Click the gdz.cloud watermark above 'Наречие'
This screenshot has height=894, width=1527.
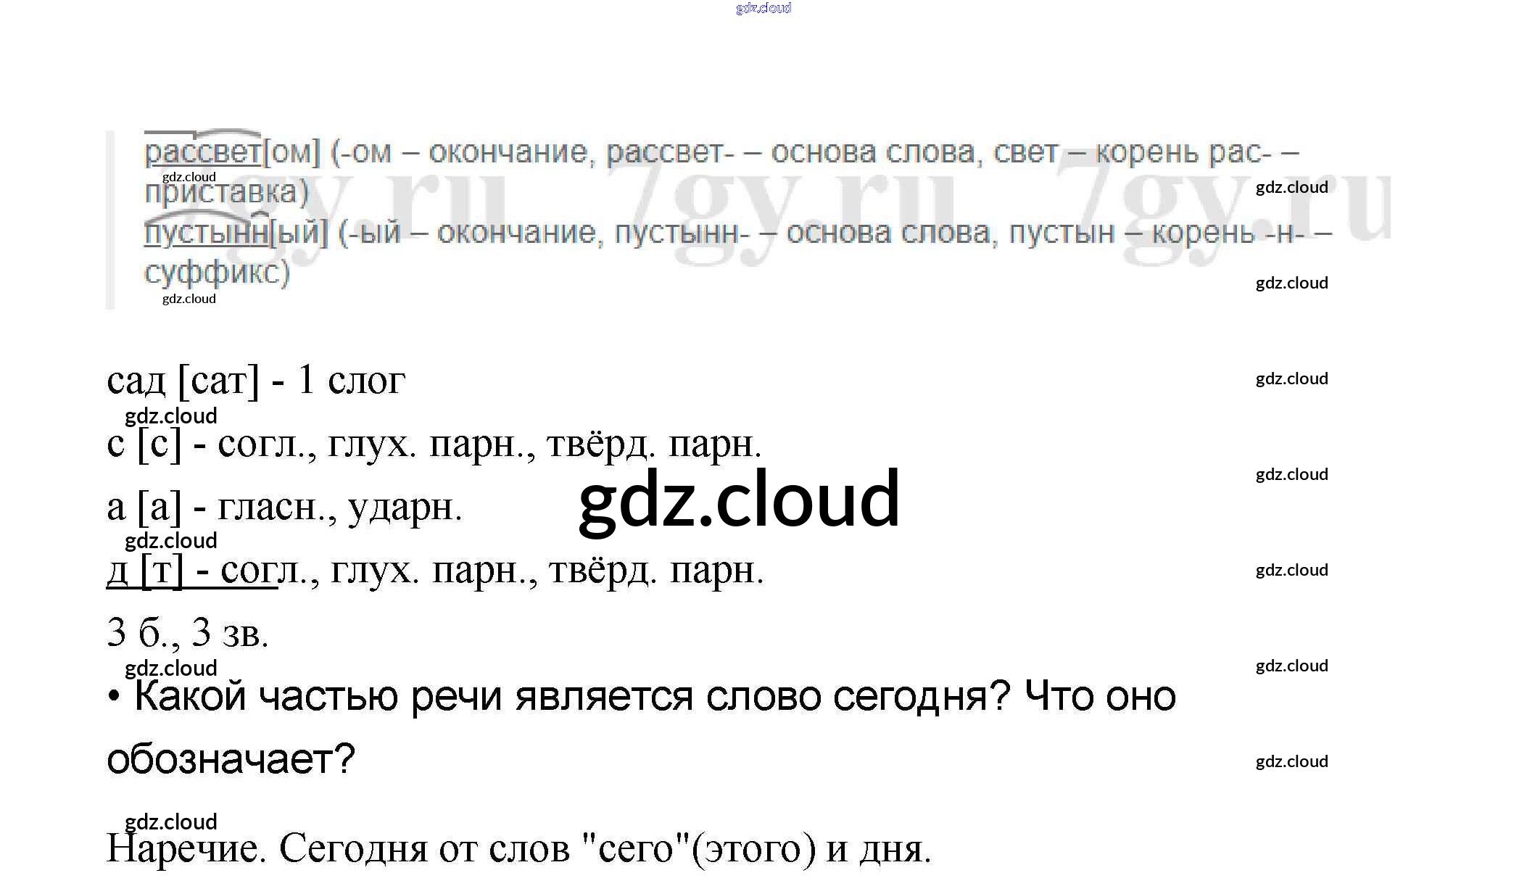(x=171, y=821)
